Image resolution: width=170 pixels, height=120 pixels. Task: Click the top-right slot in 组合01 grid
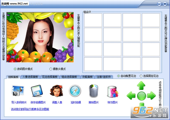point(151,20)
